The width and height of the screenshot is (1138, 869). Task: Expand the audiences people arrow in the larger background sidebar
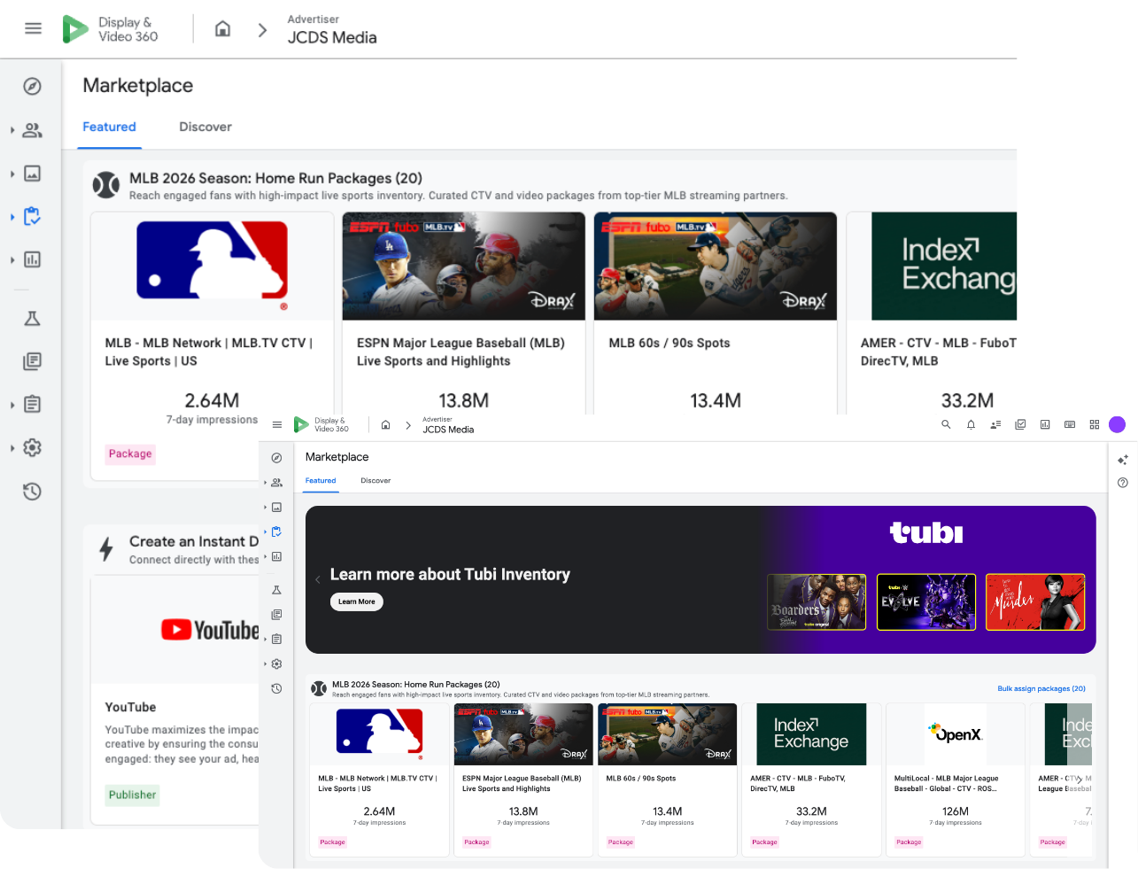(x=12, y=130)
